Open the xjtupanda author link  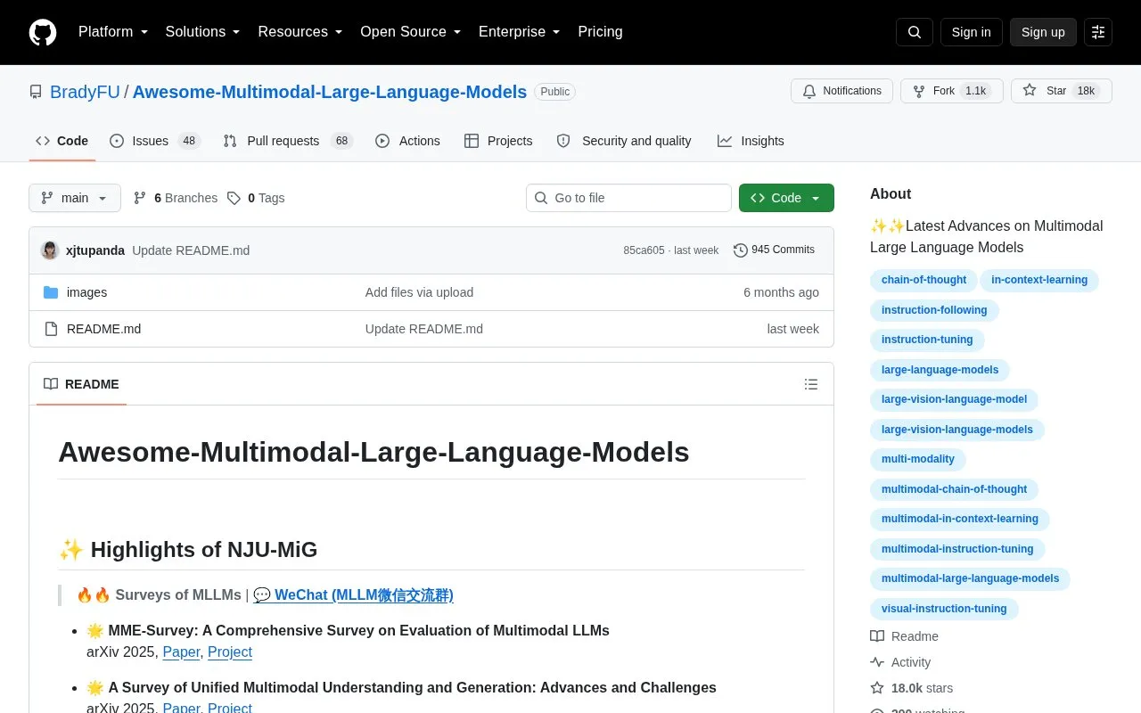(x=95, y=250)
